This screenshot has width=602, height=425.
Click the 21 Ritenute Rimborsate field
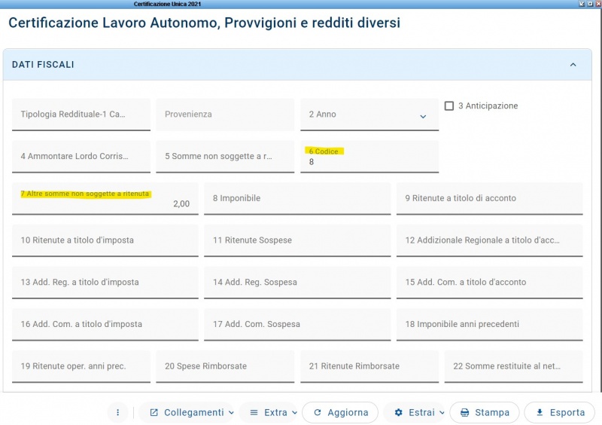(369, 366)
